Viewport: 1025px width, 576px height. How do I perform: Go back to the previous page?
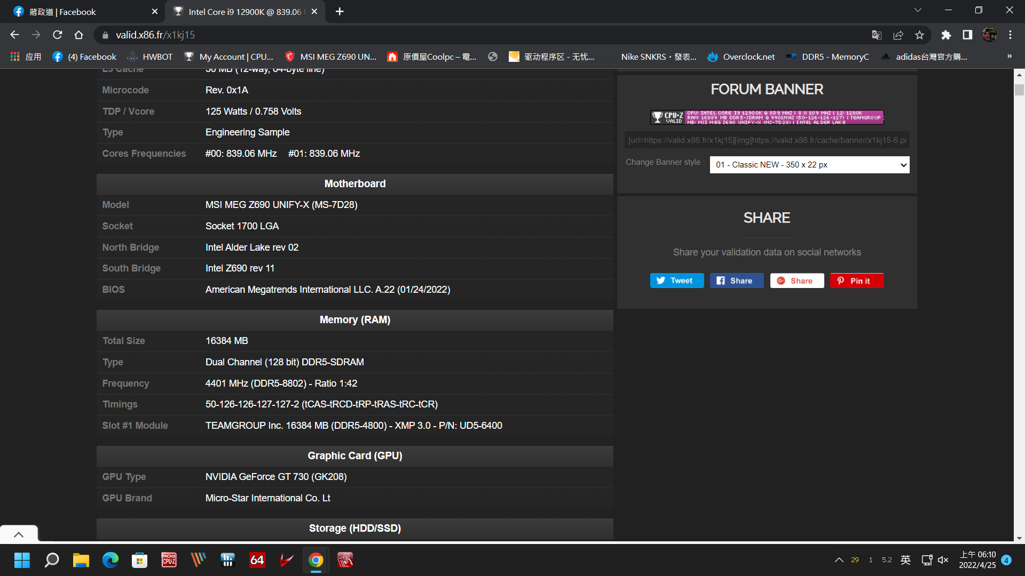pos(14,35)
